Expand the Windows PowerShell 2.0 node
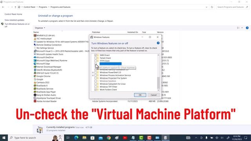Screen dimensions: 251x141 pos(93,72)
